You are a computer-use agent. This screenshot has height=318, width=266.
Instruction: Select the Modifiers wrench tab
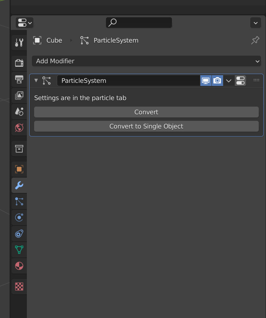[x=19, y=185]
